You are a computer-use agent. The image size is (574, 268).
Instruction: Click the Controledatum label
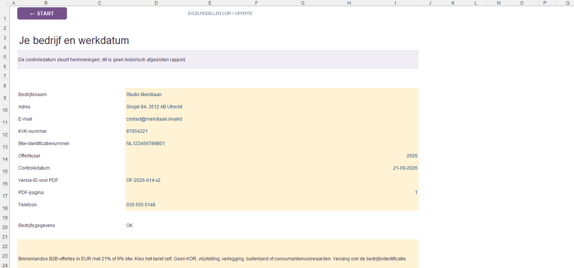34,168
